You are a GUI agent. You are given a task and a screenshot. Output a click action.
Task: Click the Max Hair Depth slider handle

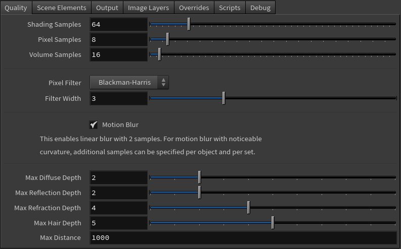[273, 223]
